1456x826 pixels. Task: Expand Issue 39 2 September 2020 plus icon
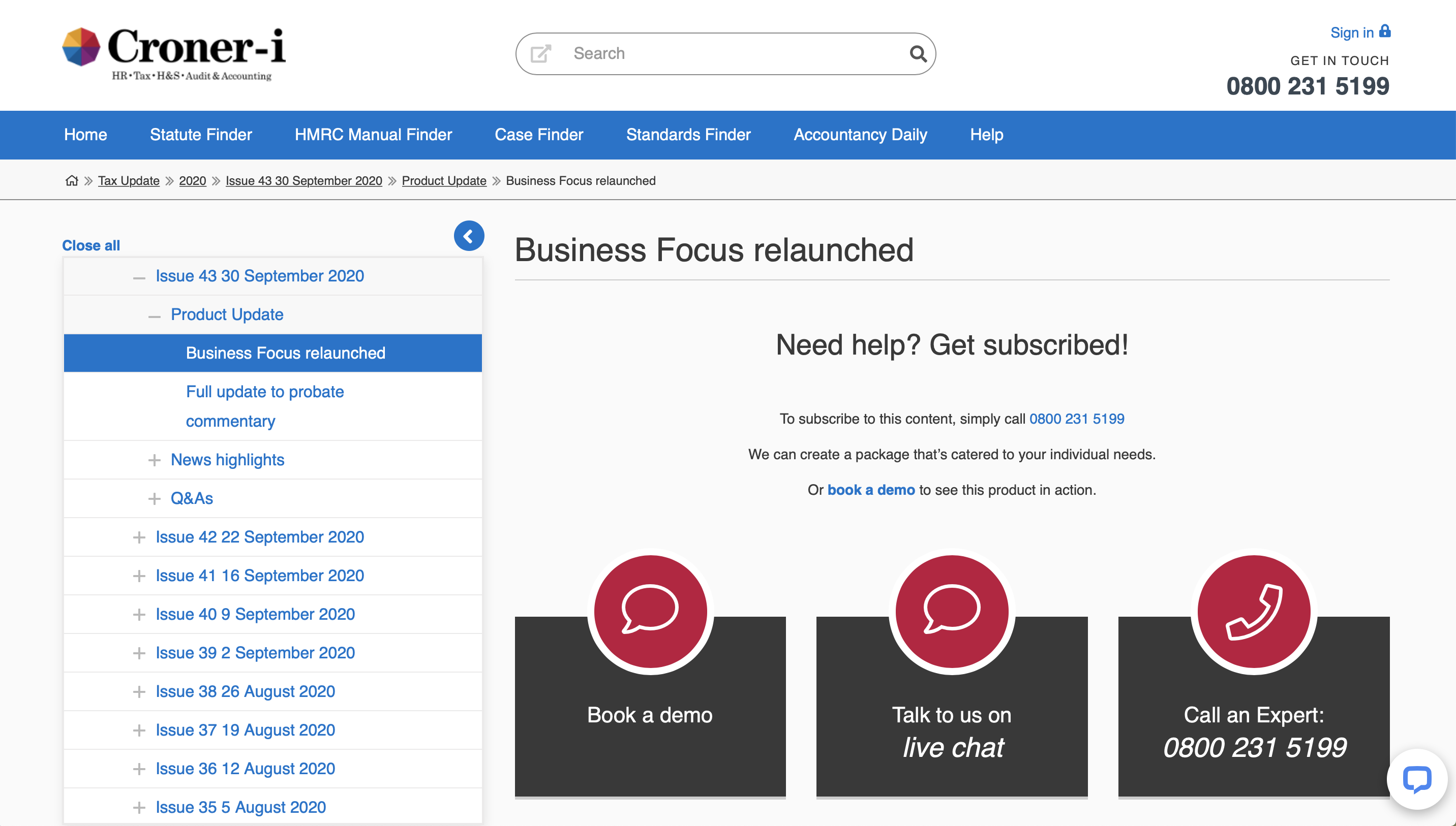[139, 653]
